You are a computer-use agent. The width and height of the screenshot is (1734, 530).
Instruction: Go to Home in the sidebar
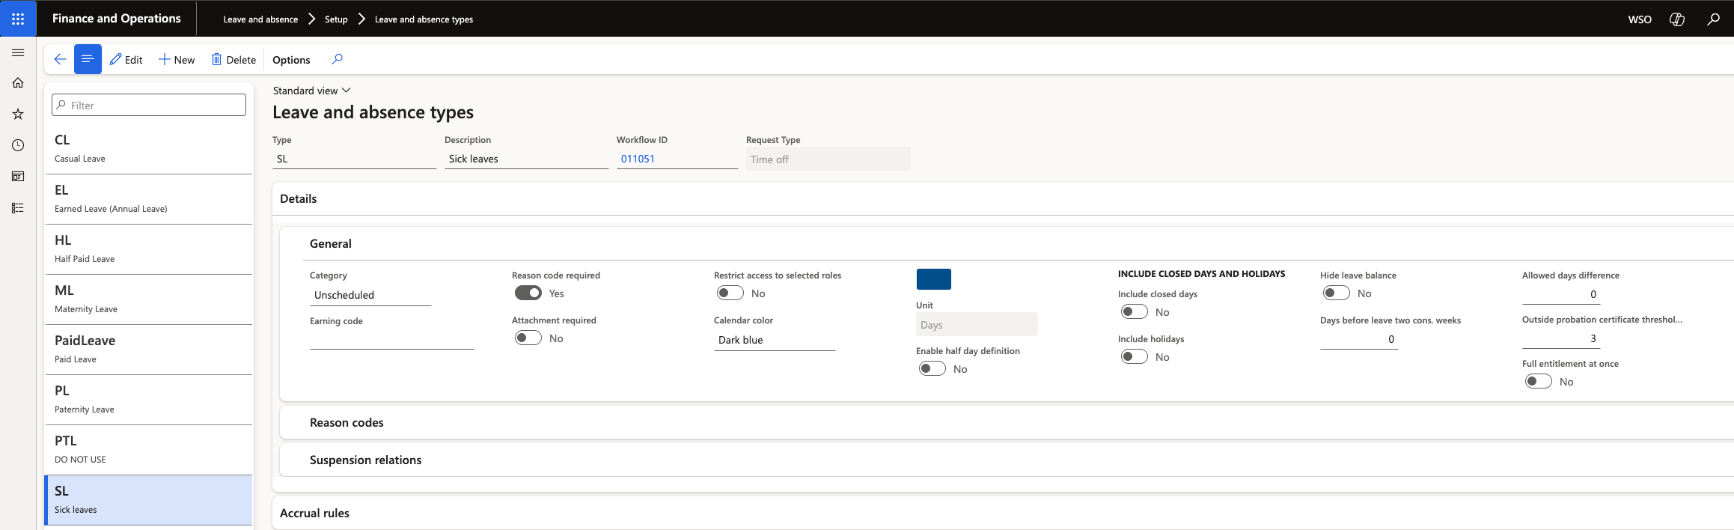click(18, 83)
